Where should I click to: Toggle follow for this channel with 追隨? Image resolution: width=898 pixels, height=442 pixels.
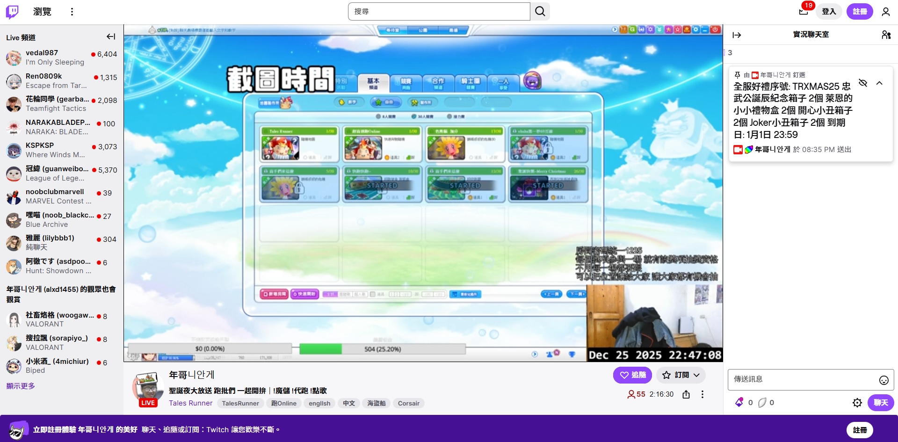tap(632, 375)
